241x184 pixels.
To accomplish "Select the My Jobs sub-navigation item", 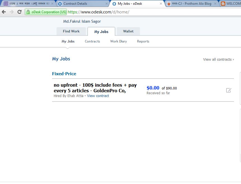I will pos(68,41).
